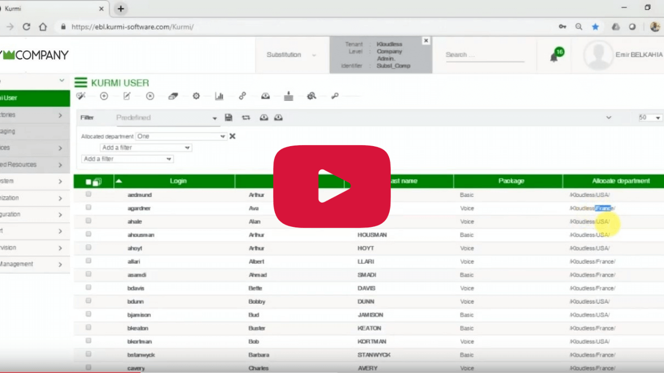Check the box for user agardner
The width and height of the screenshot is (664, 373).
coord(88,207)
